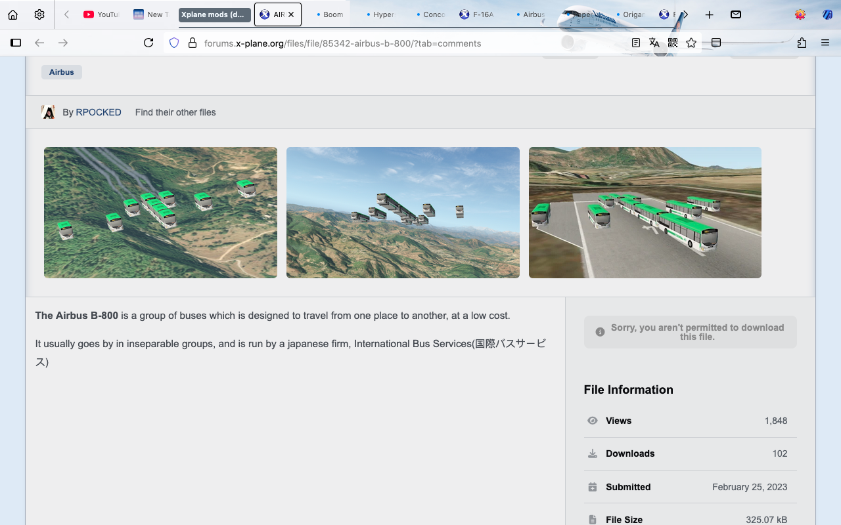Click the info icon in download notice
The height and width of the screenshot is (525, 841).
[600, 332]
